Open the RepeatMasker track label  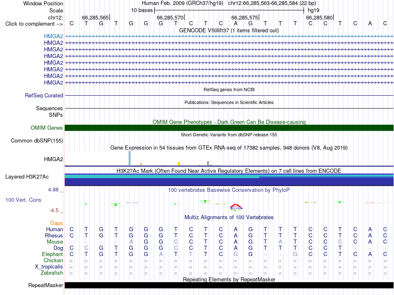click(46, 285)
